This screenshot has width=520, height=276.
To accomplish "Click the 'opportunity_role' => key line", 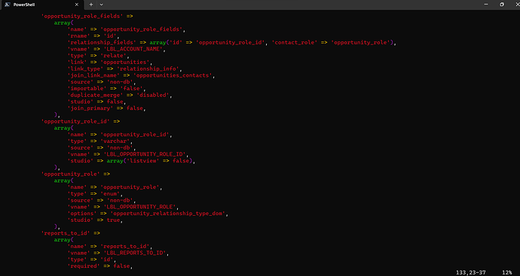I will pyautogui.click(x=75, y=174).
